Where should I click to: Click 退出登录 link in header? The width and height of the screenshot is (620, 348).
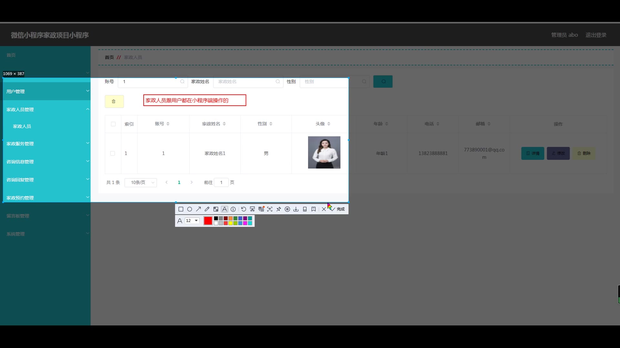596,35
